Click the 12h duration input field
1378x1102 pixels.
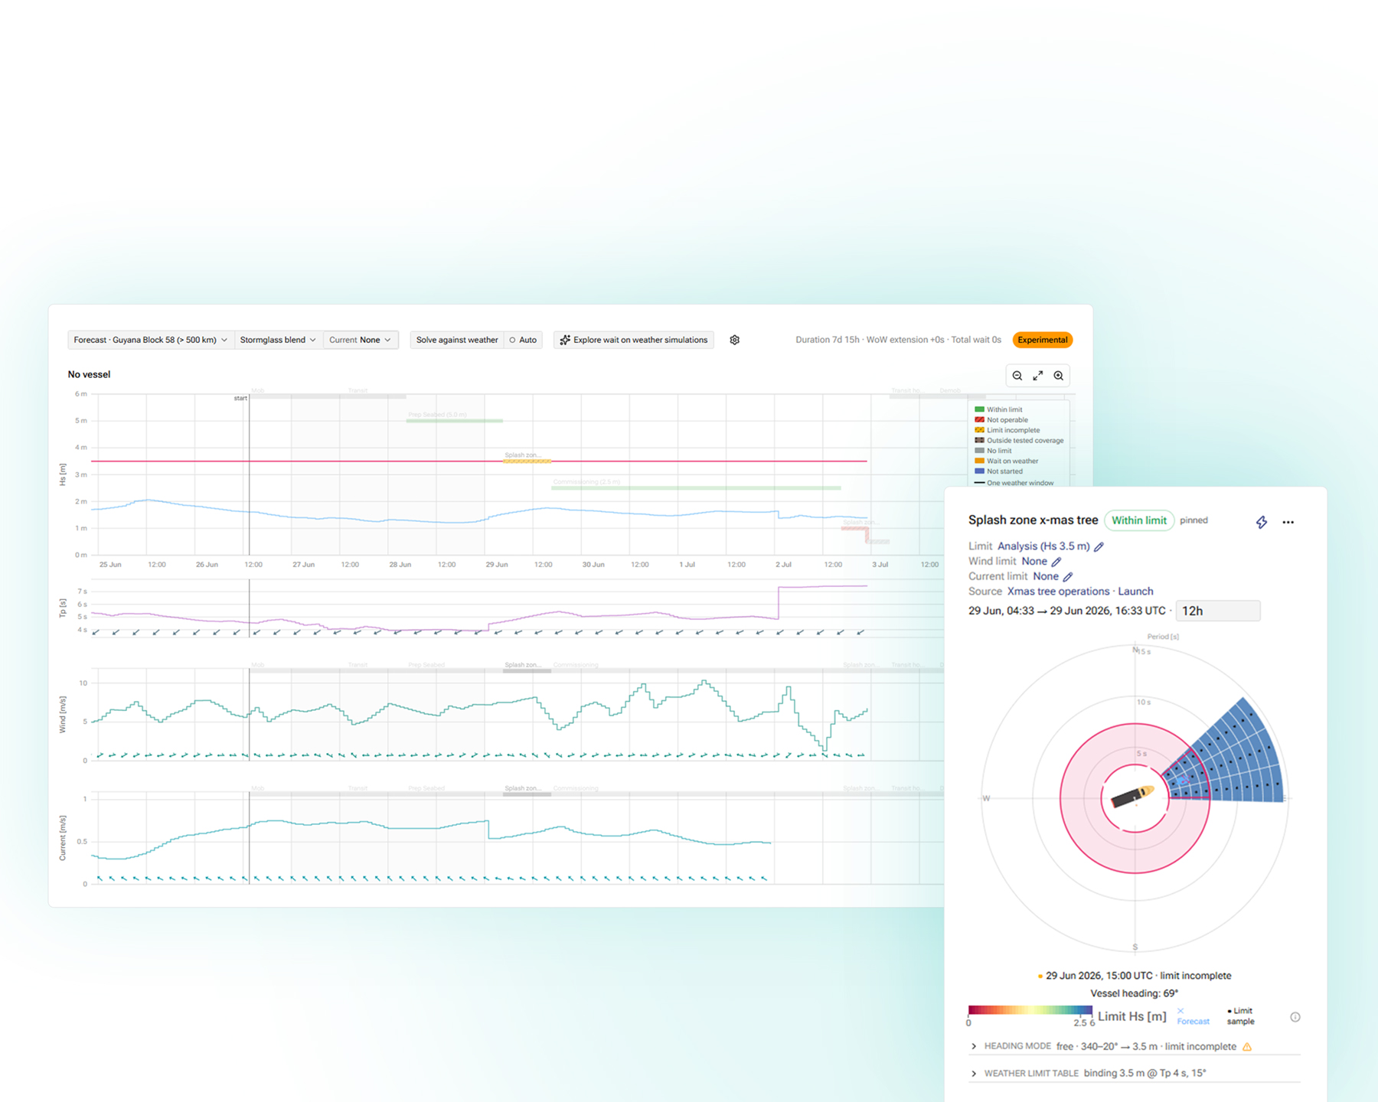pos(1218,611)
